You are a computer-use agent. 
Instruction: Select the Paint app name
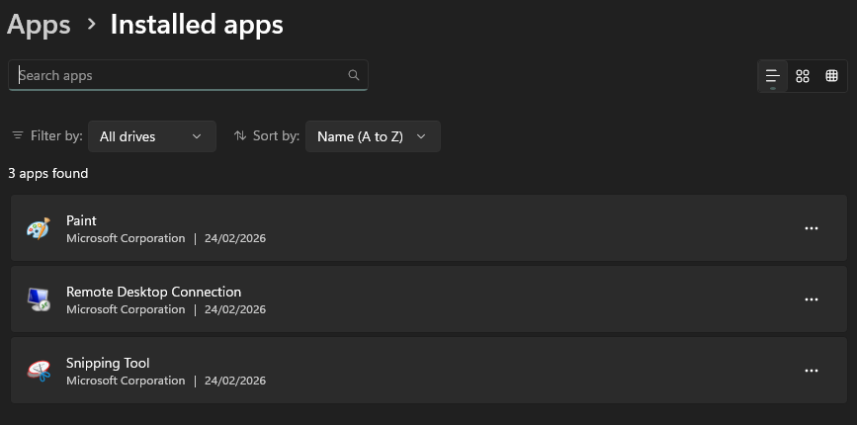pyautogui.click(x=81, y=220)
